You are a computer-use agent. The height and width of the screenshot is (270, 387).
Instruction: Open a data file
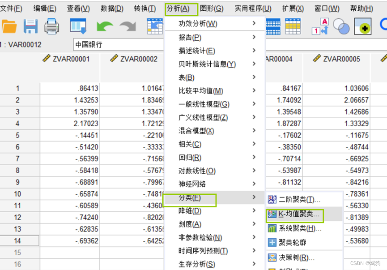click(x=10, y=27)
